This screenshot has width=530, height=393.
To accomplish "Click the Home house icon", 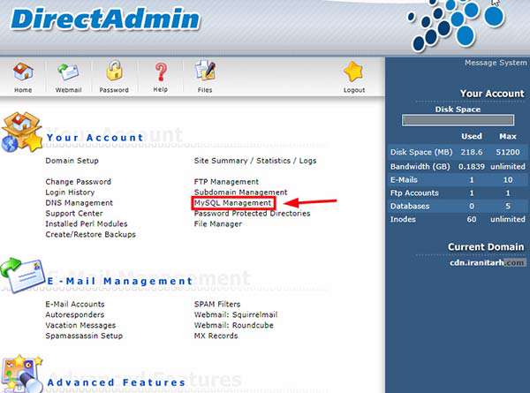I will (x=23, y=72).
